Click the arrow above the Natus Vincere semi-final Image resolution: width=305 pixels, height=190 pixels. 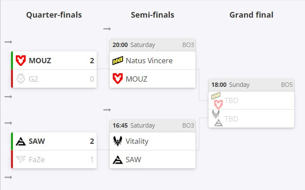pyautogui.click(x=107, y=29)
